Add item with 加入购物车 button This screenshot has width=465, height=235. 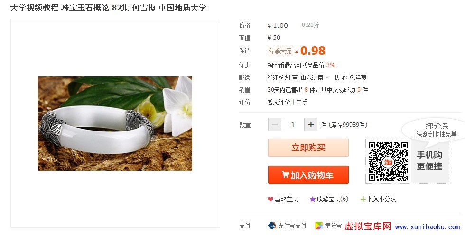point(308,175)
